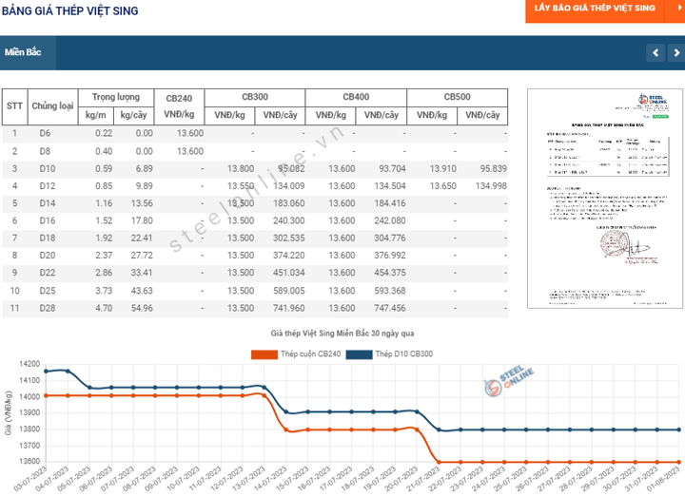Click the 54.96 weight cell
Screen dimensions: 685x496
click(x=142, y=308)
